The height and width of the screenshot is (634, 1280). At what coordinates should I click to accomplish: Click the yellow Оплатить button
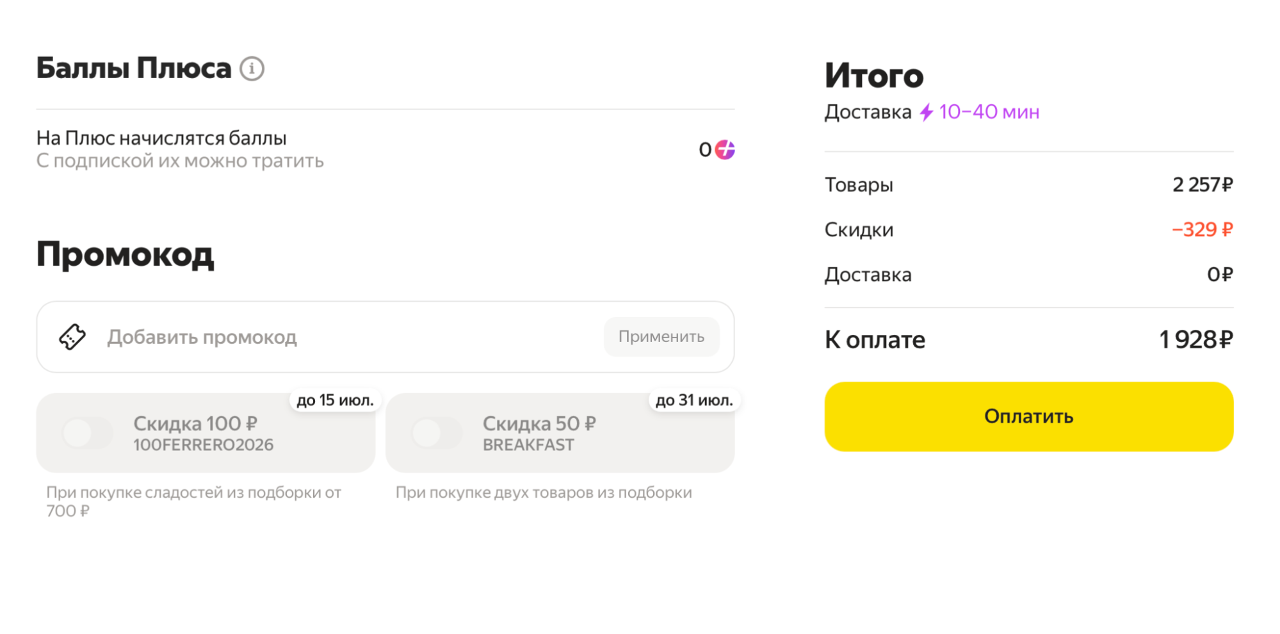tap(1029, 417)
